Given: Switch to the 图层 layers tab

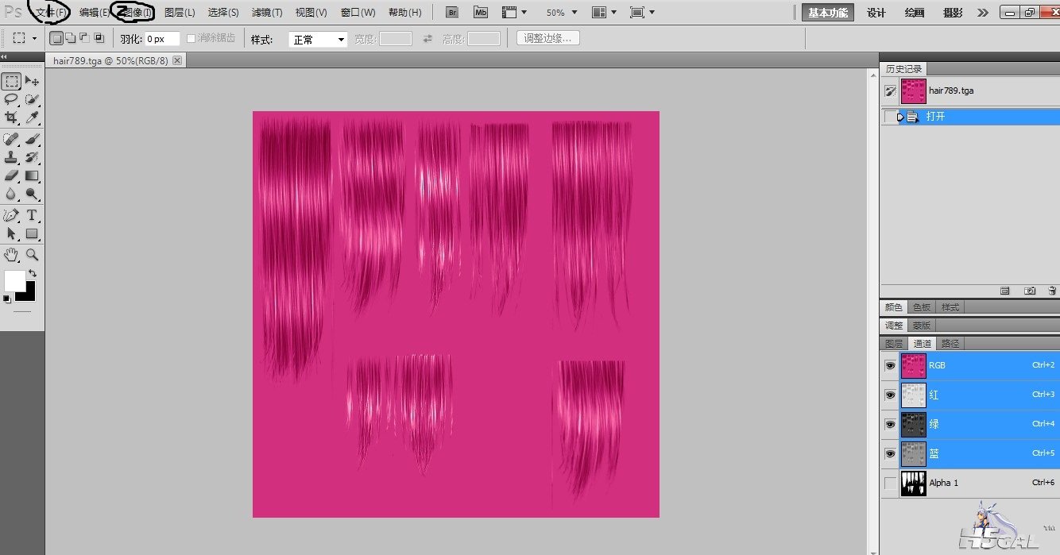Looking at the screenshot, I should click(x=894, y=344).
